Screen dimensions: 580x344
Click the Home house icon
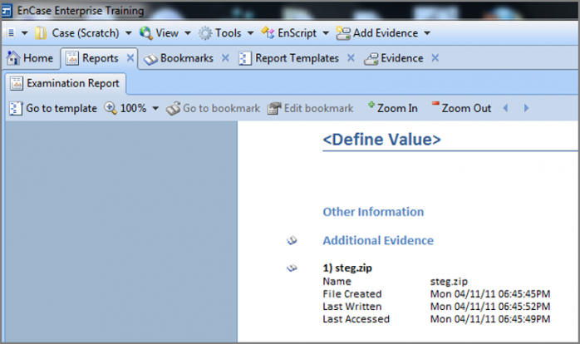[13, 58]
